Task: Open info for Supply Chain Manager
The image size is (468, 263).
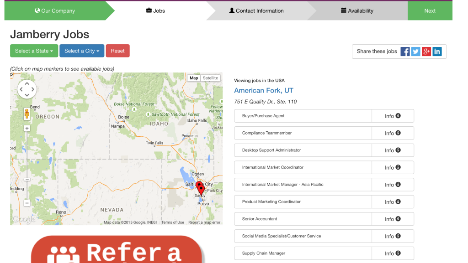Action: click(393, 253)
